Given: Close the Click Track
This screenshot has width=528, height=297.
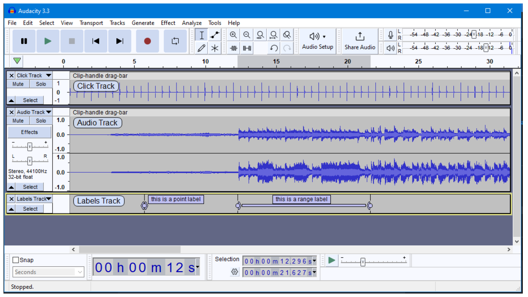Looking at the screenshot, I should [12, 76].
